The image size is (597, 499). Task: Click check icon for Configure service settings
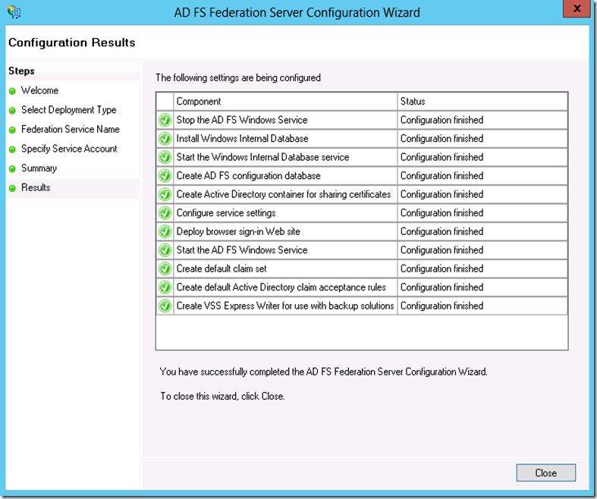click(165, 213)
